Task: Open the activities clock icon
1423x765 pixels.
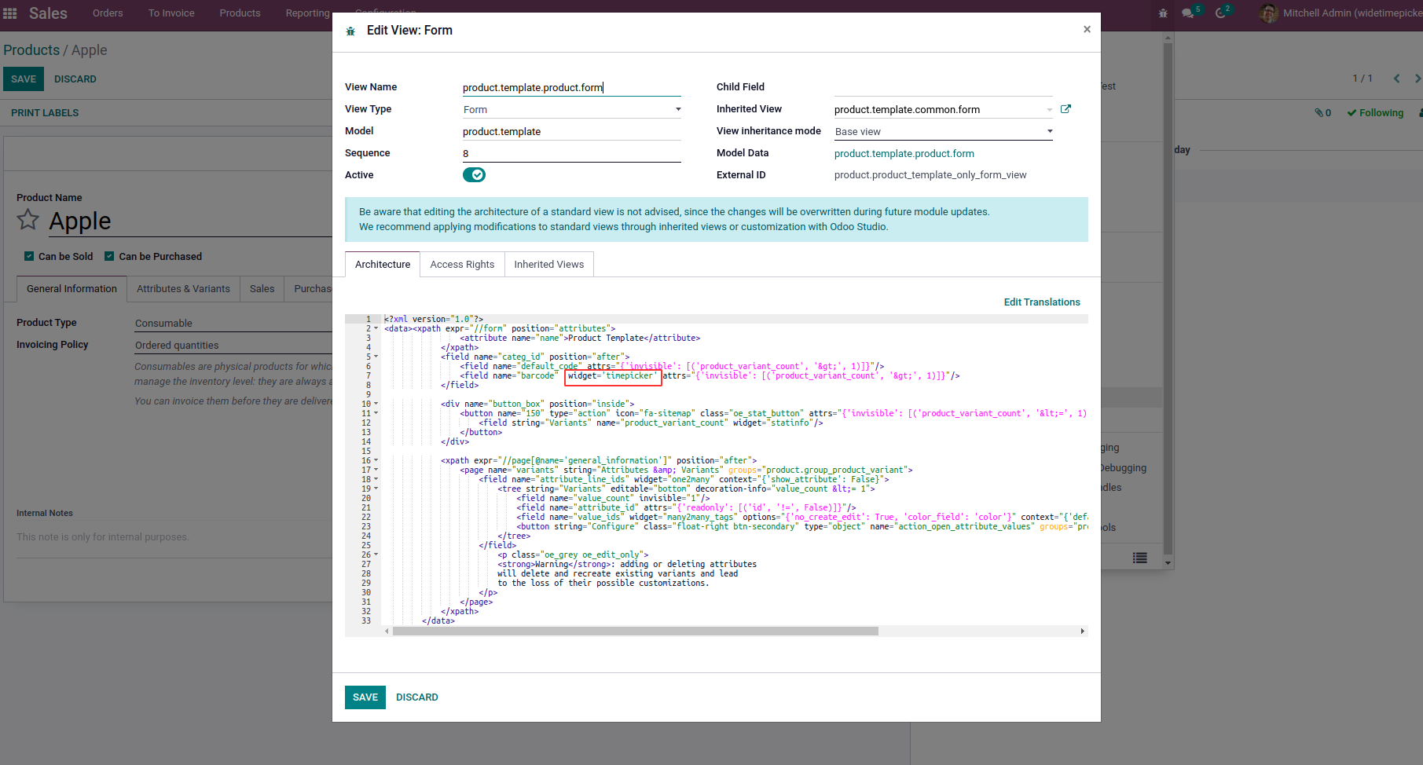Action: (1220, 13)
